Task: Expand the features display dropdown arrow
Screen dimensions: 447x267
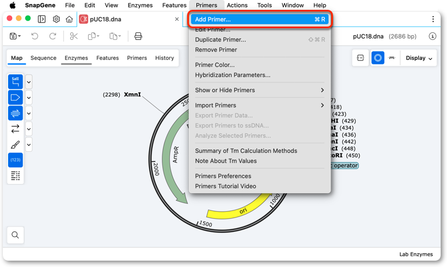Action: pyautogui.click(x=29, y=98)
